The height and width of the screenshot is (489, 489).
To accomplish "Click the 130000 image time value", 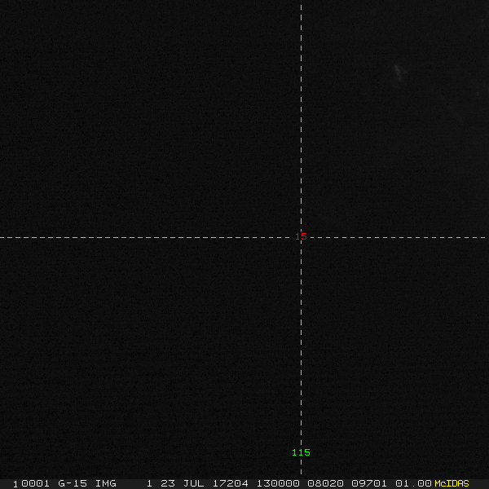I will coord(278,483).
